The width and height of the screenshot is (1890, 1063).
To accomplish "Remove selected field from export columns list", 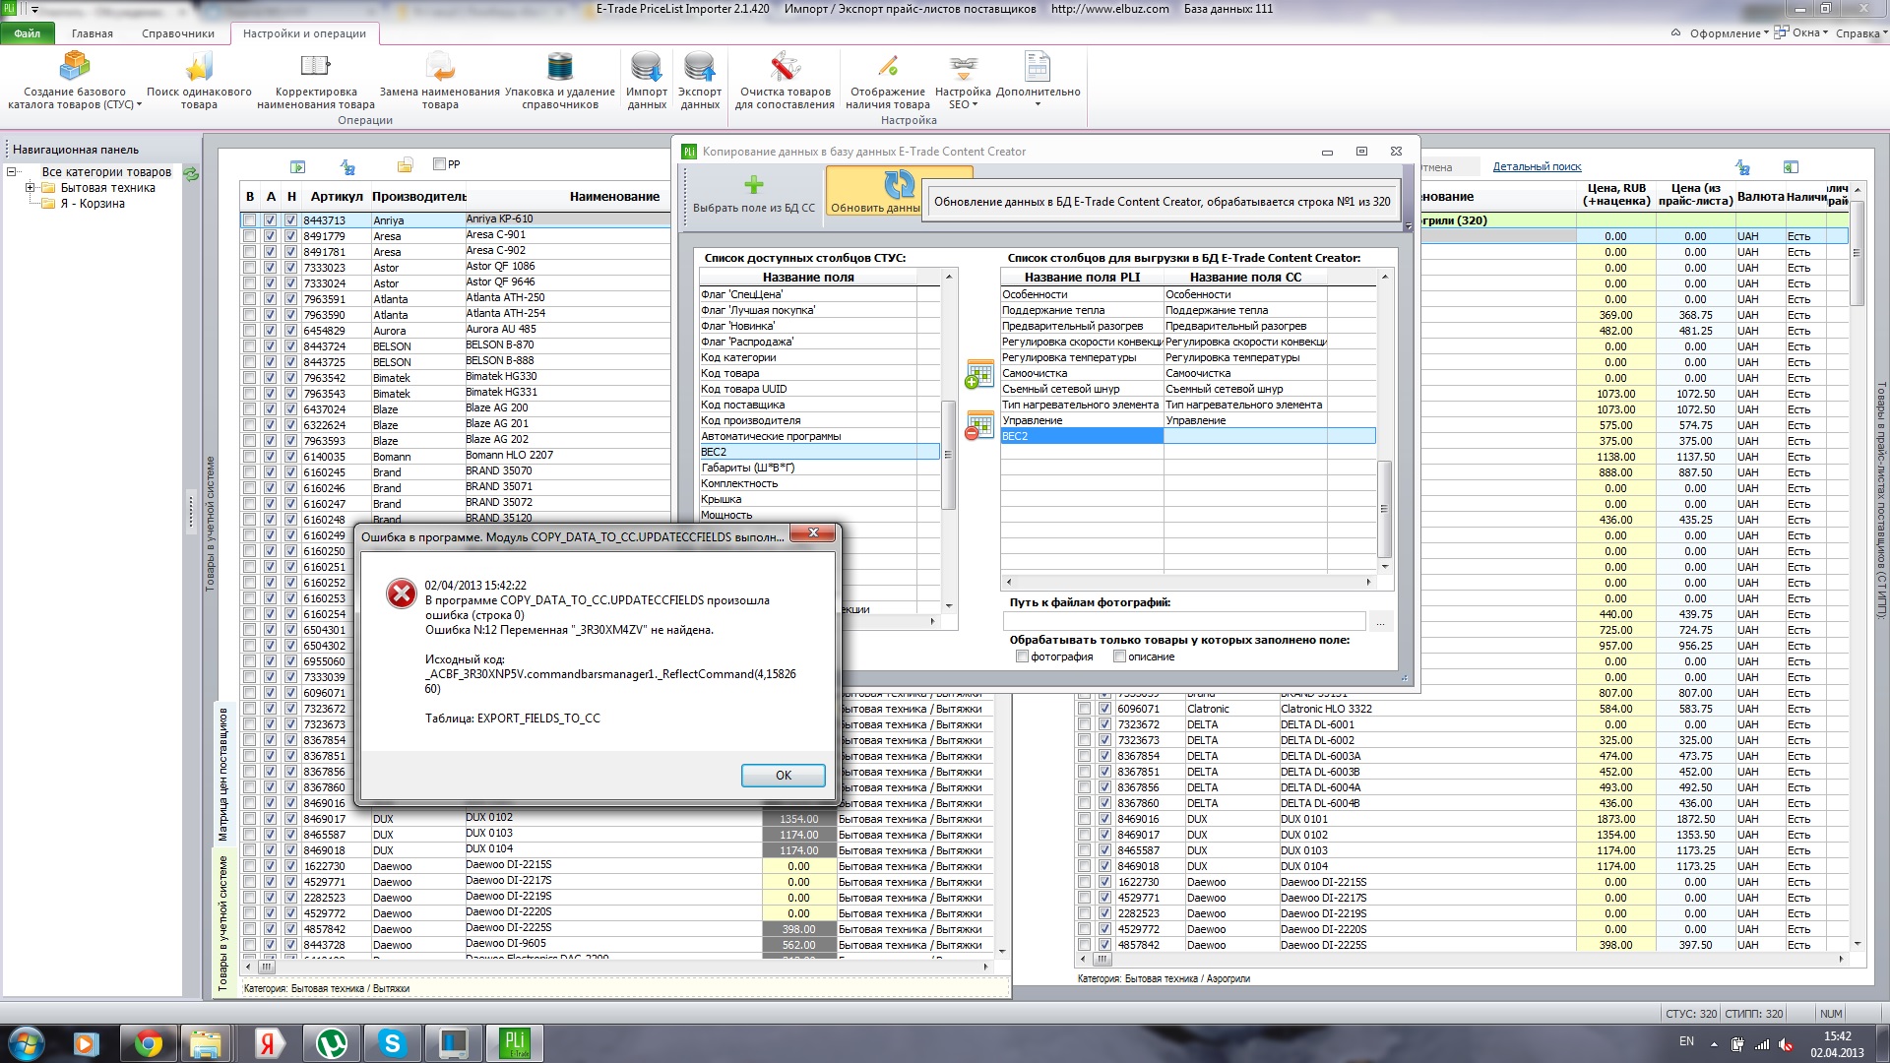I will tap(979, 426).
